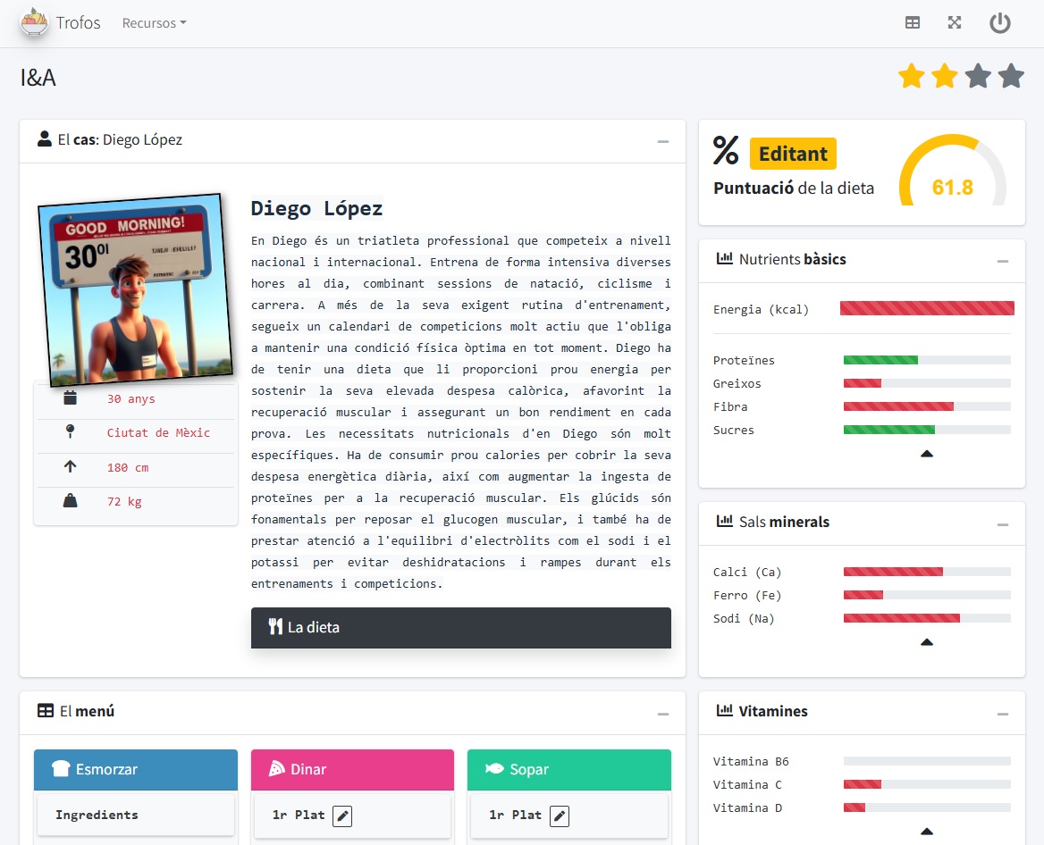Screen dimensions: 1044x845
Task: Toggle fullscreen with the expand arrows icon
Action: point(954,22)
